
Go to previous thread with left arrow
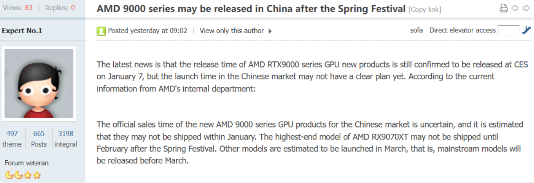point(515,8)
